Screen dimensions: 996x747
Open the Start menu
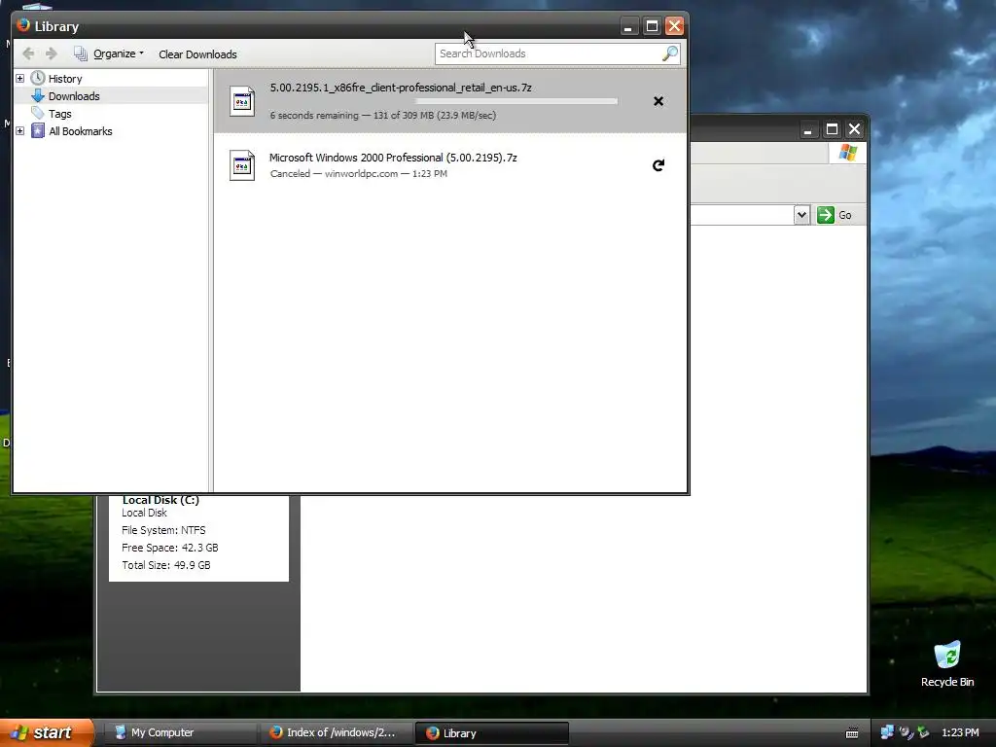(x=47, y=732)
